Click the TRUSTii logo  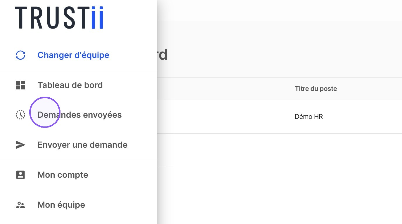click(x=59, y=18)
